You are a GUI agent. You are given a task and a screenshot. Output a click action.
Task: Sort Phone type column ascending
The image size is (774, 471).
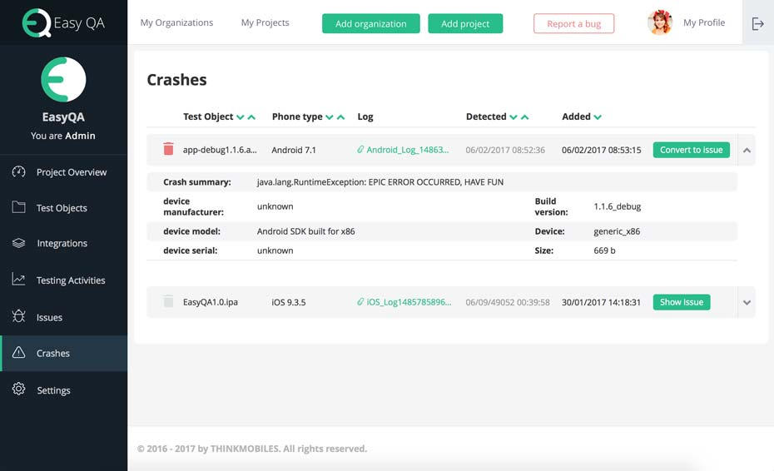coord(340,117)
